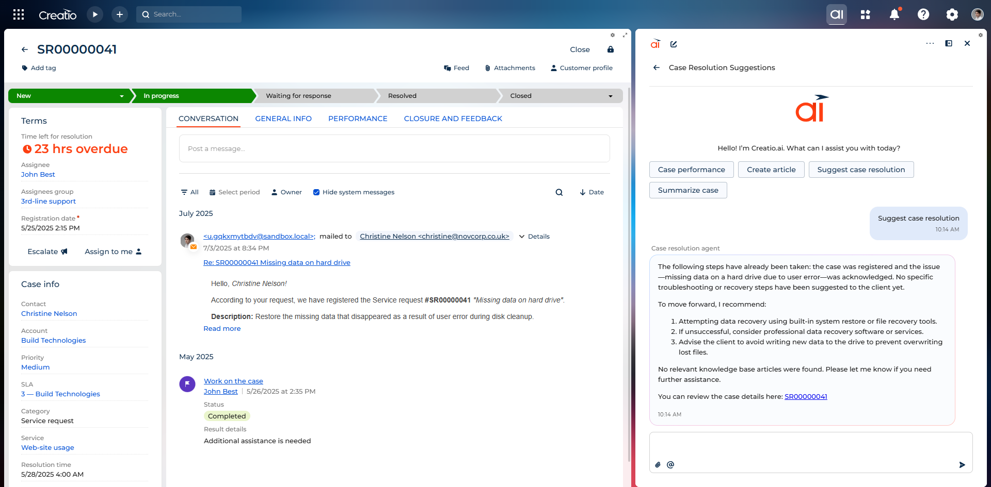Image resolution: width=991 pixels, height=487 pixels.
Task: Switch to the CONVERSATION tab
Action: [209, 119]
